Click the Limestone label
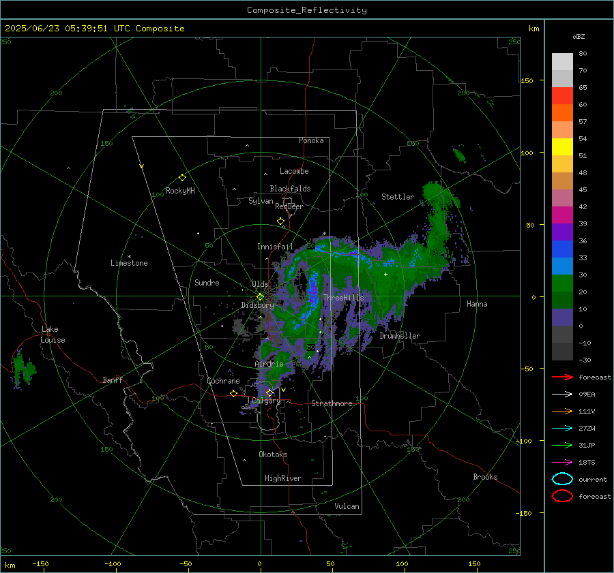The image size is (614, 573). (x=129, y=263)
